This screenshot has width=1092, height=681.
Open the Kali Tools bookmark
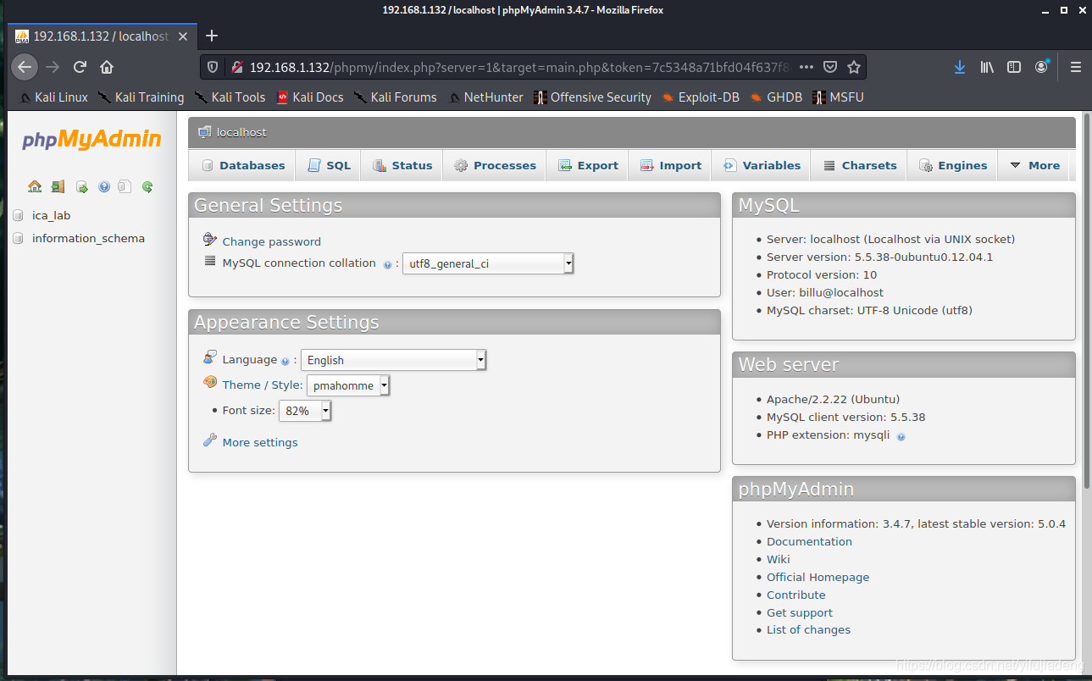[x=230, y=97]
